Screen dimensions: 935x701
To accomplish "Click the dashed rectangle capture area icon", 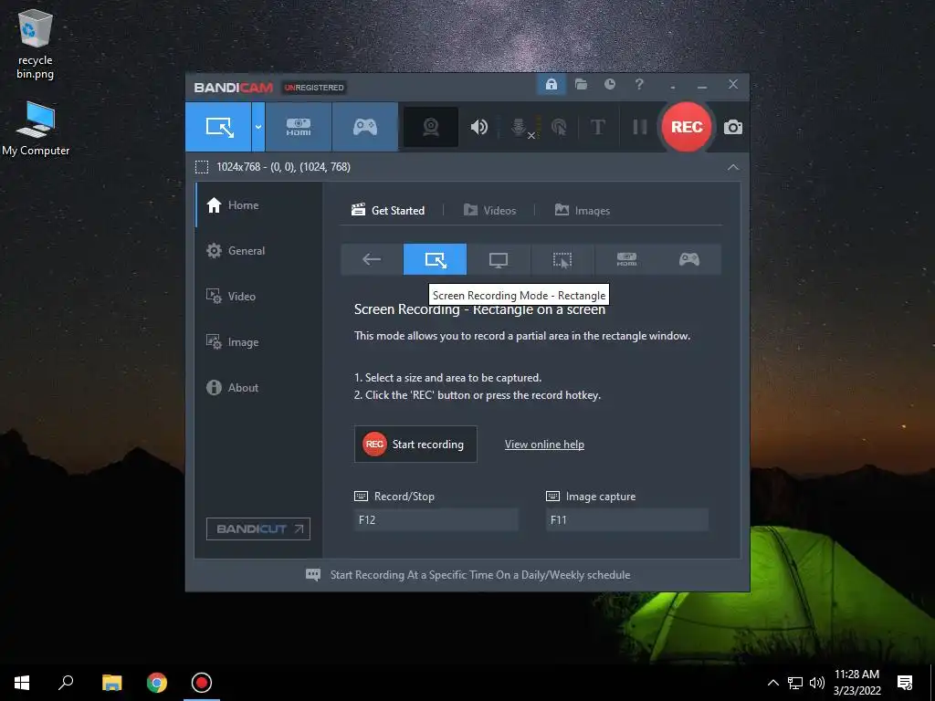I will pos(202,167).
